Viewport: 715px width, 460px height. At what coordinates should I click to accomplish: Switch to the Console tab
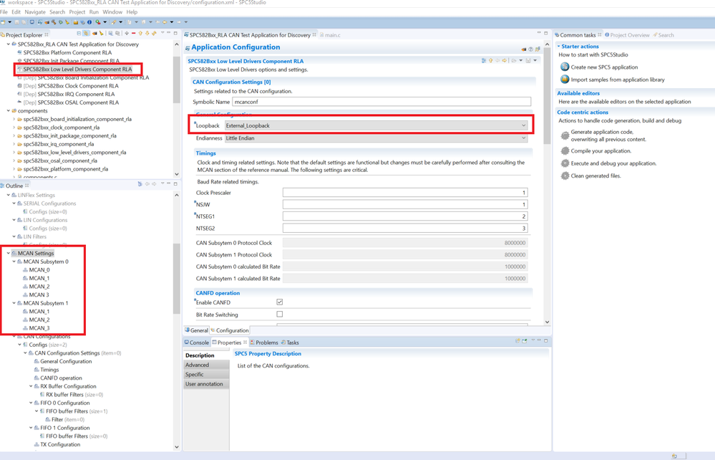tap(197, 342)
